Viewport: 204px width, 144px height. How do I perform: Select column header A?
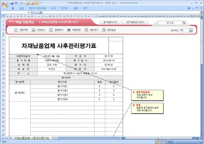[x=7, y=16]
